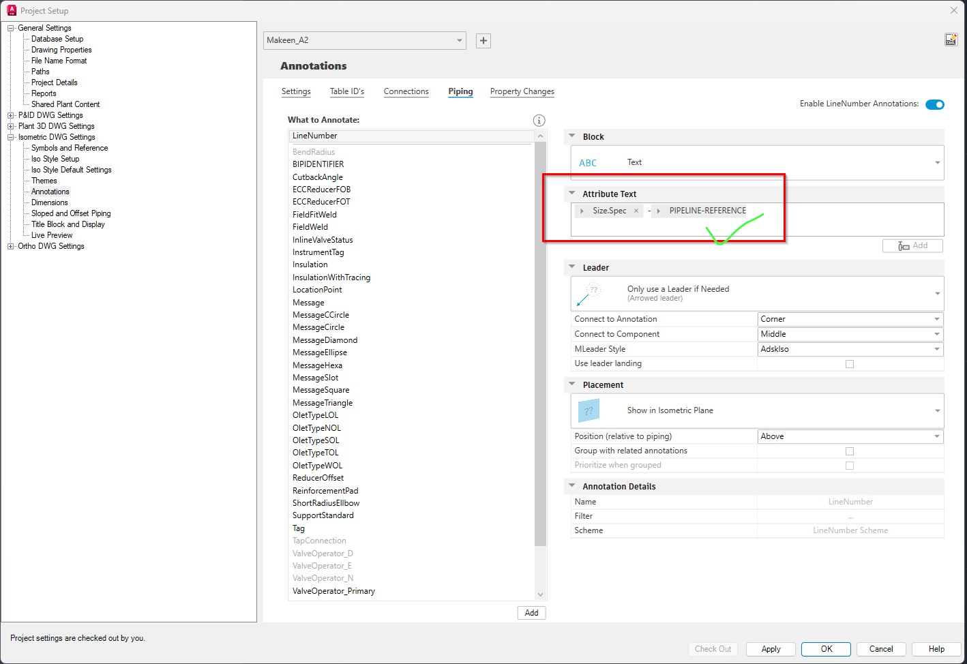
Task: Open the info tooltip beside What to Annotate
Action: pos(539,120)
